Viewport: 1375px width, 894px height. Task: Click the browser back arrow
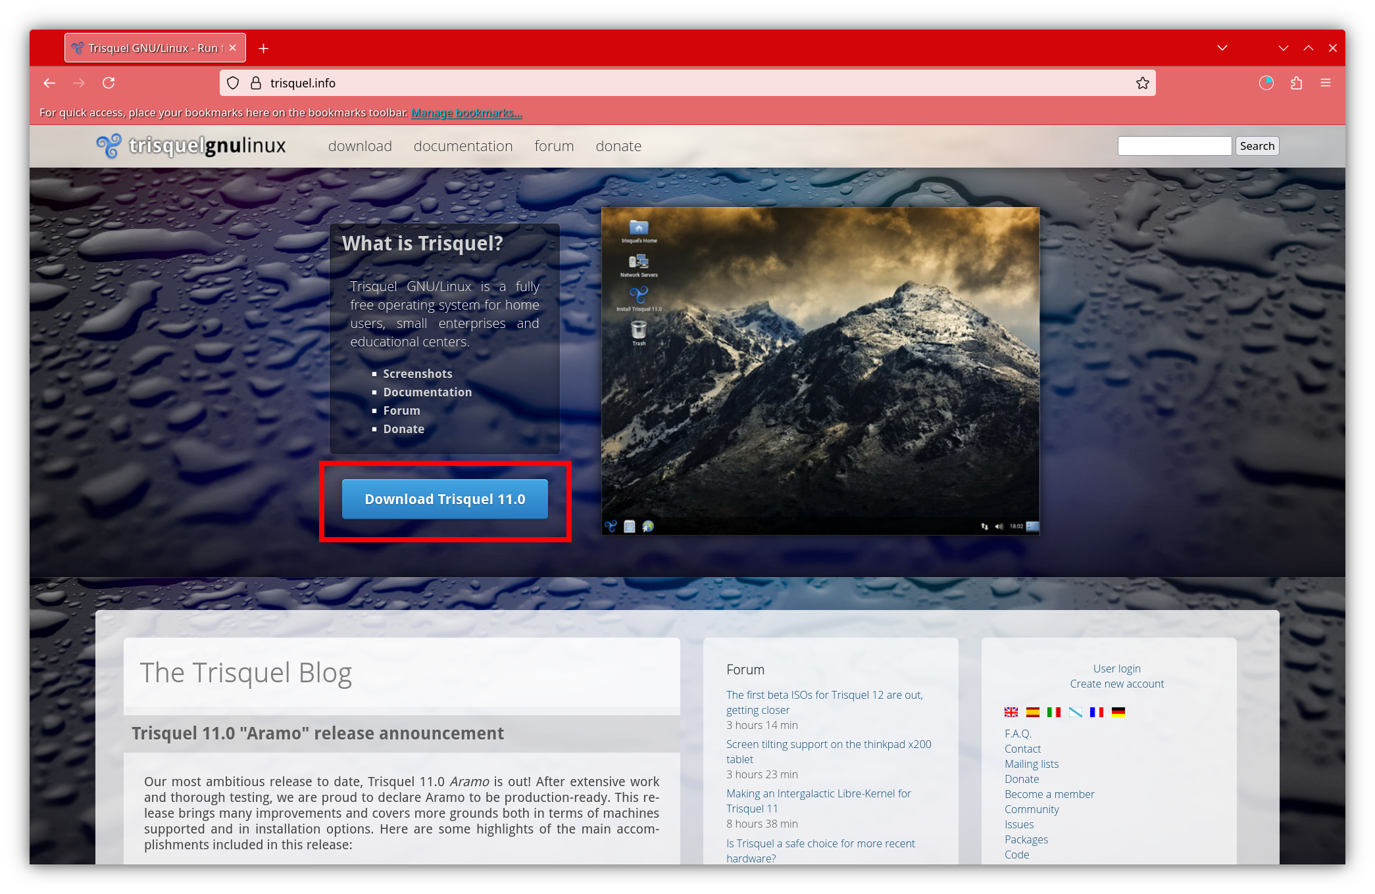pyautogui.click(x=49, y=83)
